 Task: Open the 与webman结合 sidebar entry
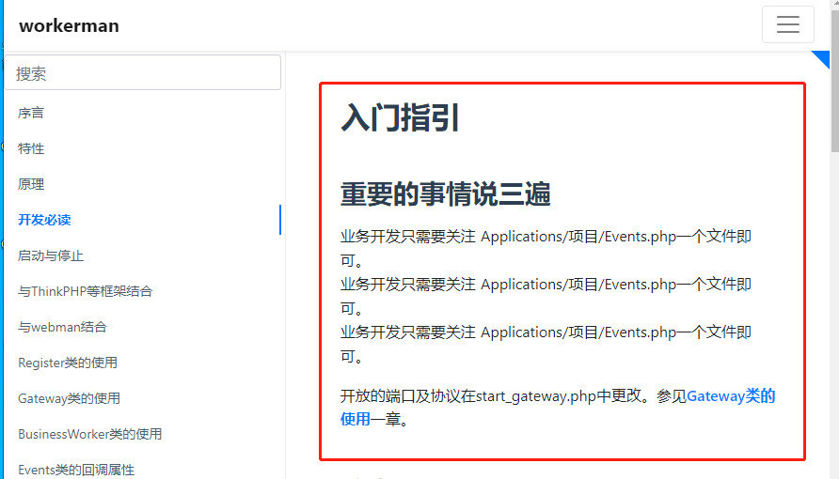(x=62, y=327)
